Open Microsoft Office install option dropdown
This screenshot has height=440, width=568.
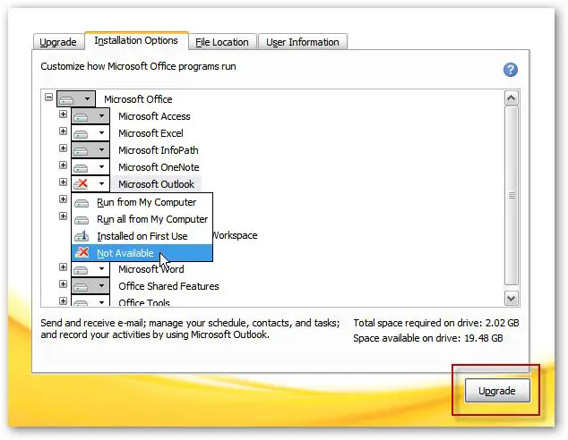tap(76, 98)
